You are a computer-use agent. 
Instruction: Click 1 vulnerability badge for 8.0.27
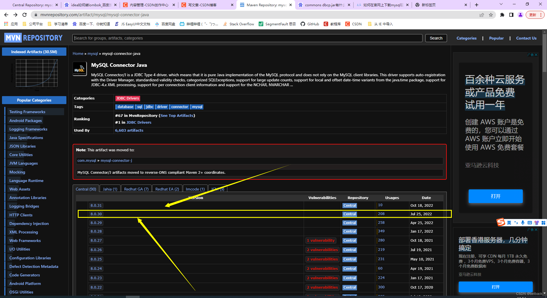point(321,241)
